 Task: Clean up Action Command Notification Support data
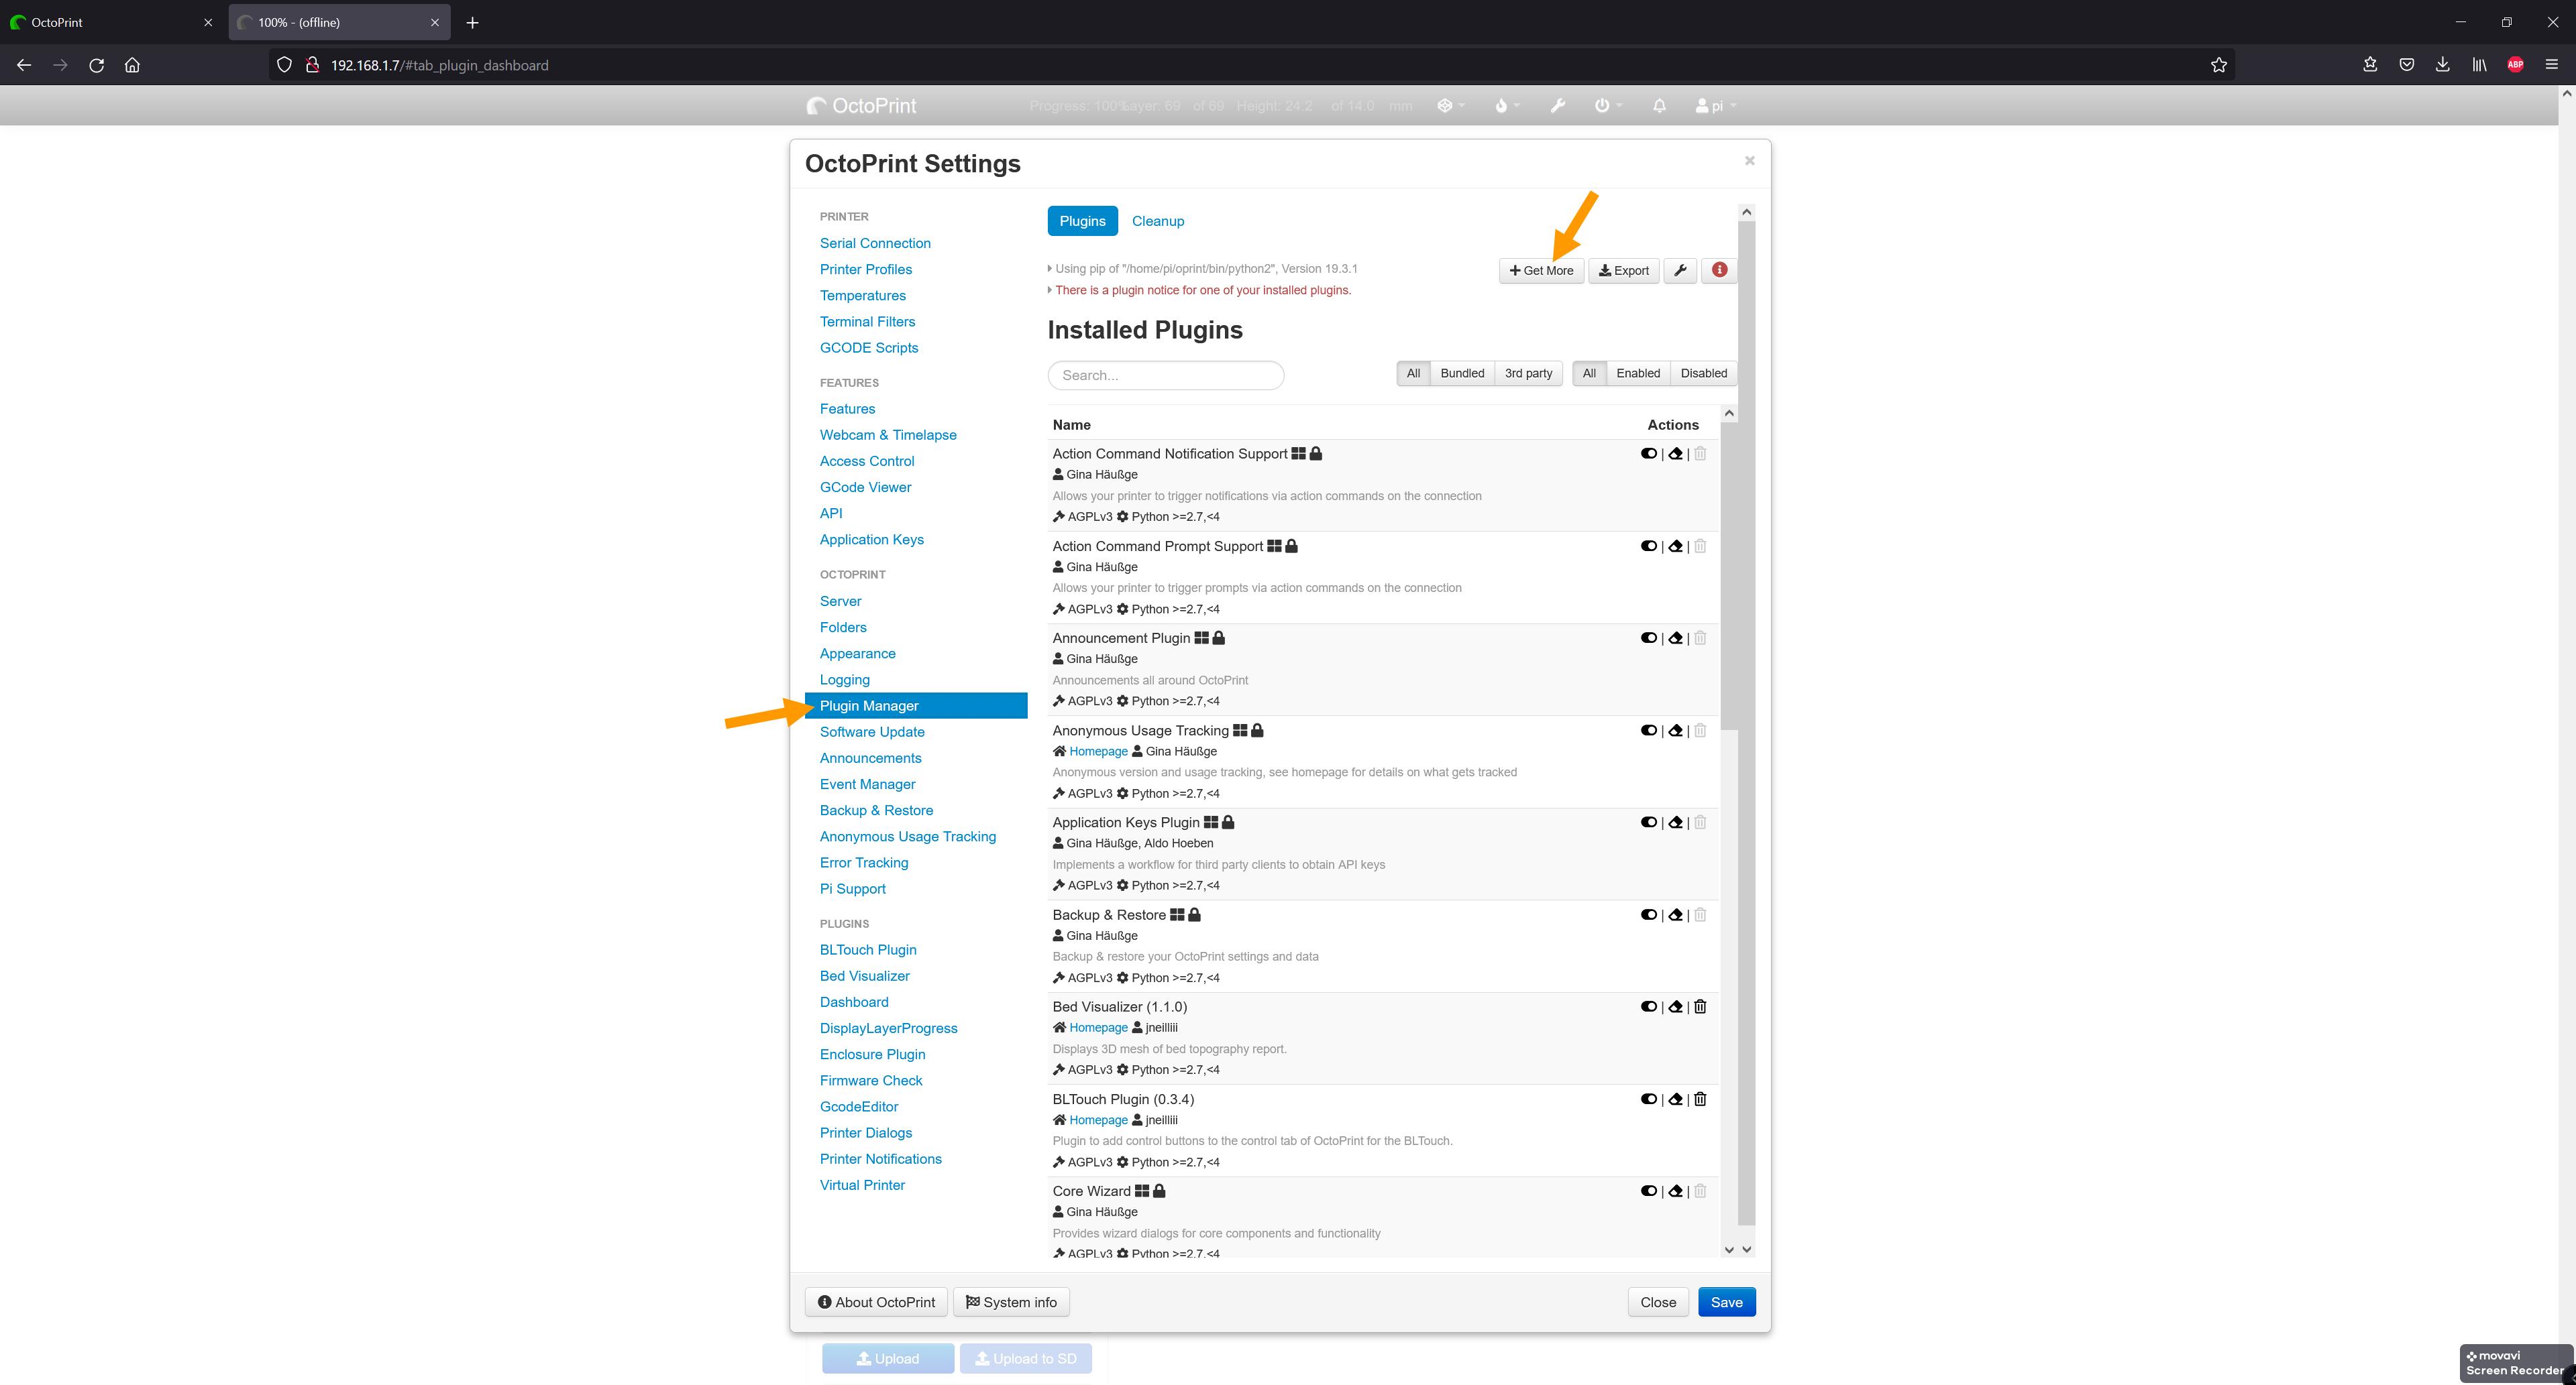pyautogui.click(x=1675, y=454)
